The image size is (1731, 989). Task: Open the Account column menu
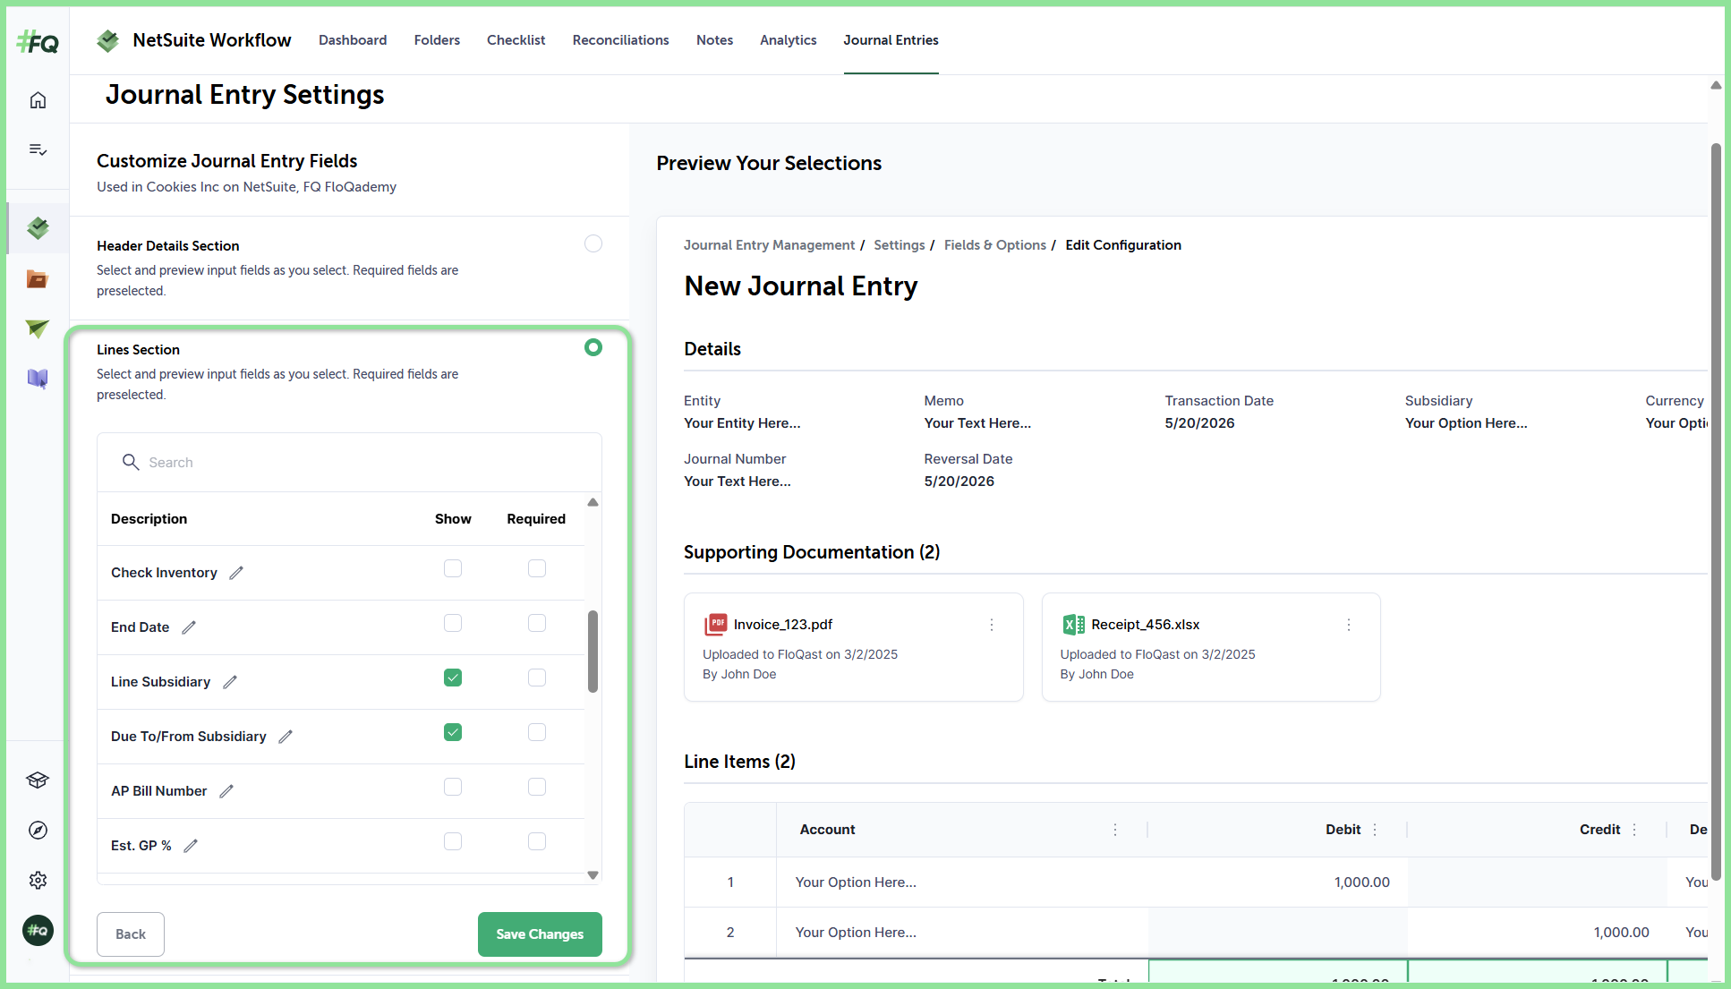1115,830
